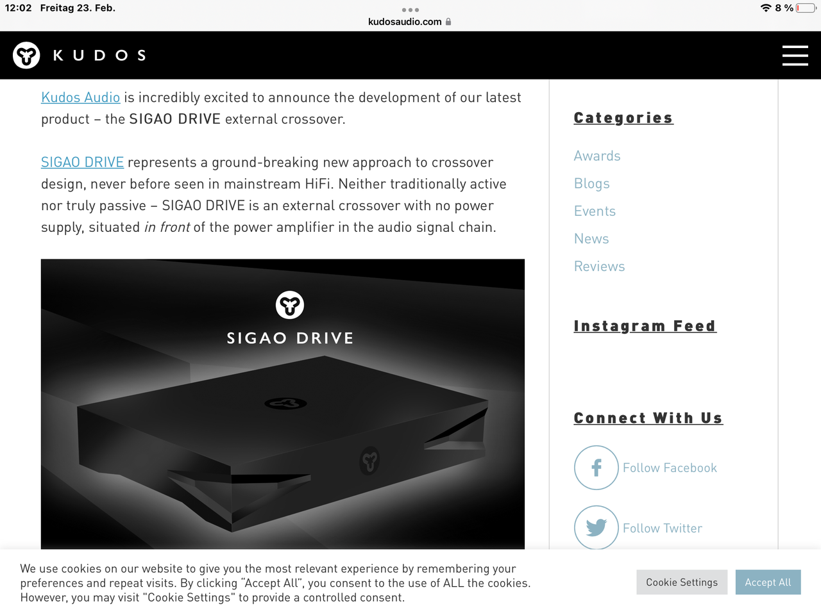This screenshot has width=821, height=615.
Task: Tap the three-dot multitasking indicator
Action: (x=410, y=10)
